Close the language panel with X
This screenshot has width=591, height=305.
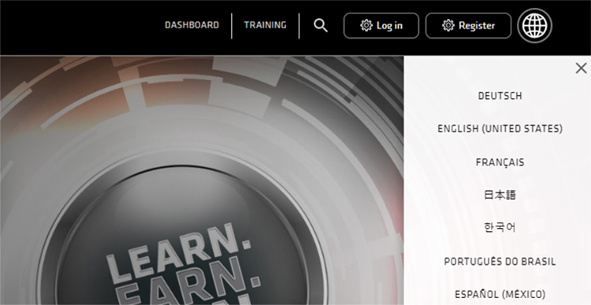(x=582, y=68)
